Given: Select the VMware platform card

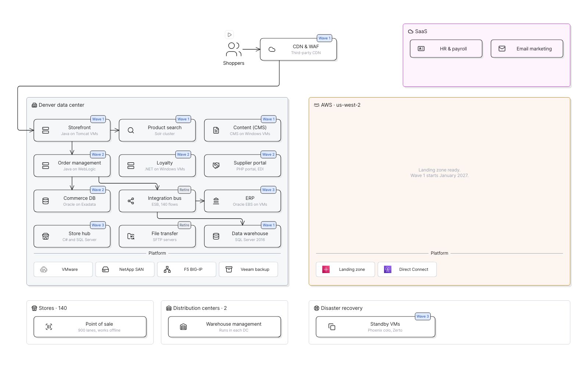Looking at the screenshot, I should click(x=63, y=269).
